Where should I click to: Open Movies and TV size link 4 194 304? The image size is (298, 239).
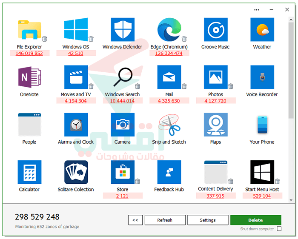76,101
